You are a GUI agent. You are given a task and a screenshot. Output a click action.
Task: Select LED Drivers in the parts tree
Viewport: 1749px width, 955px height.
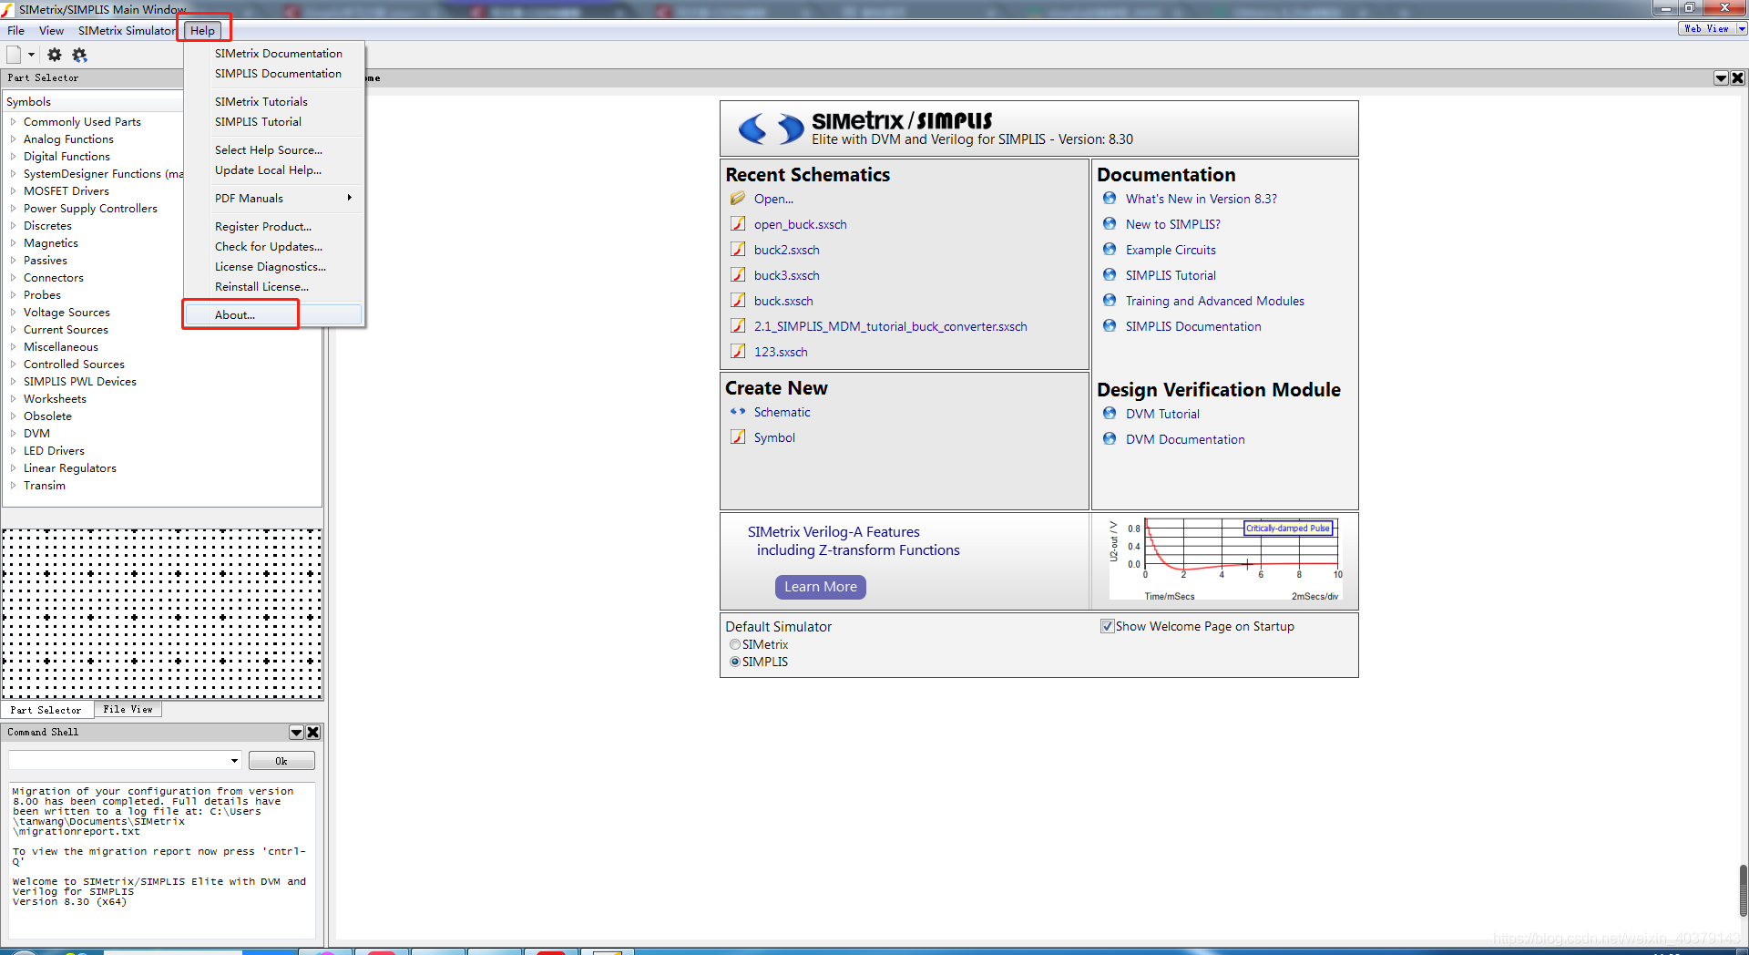[54, 450]
